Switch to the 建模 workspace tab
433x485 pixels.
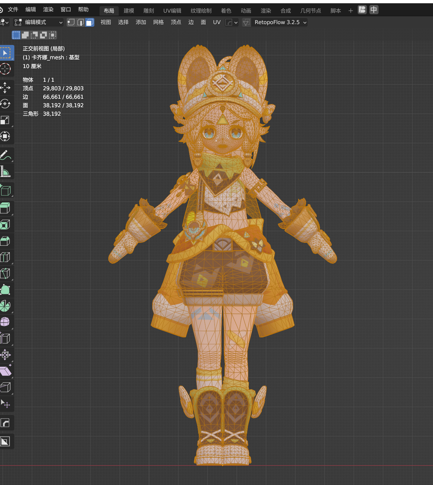129,11
